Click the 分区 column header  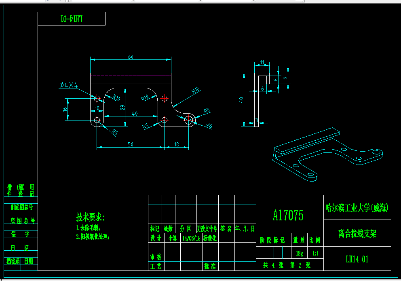(186, 228)
